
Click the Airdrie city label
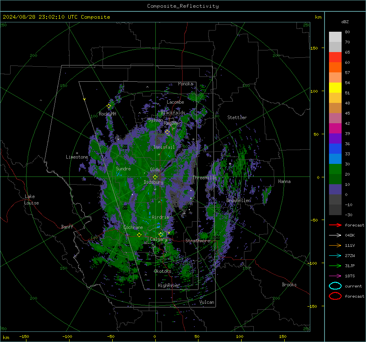coord(160,217)
